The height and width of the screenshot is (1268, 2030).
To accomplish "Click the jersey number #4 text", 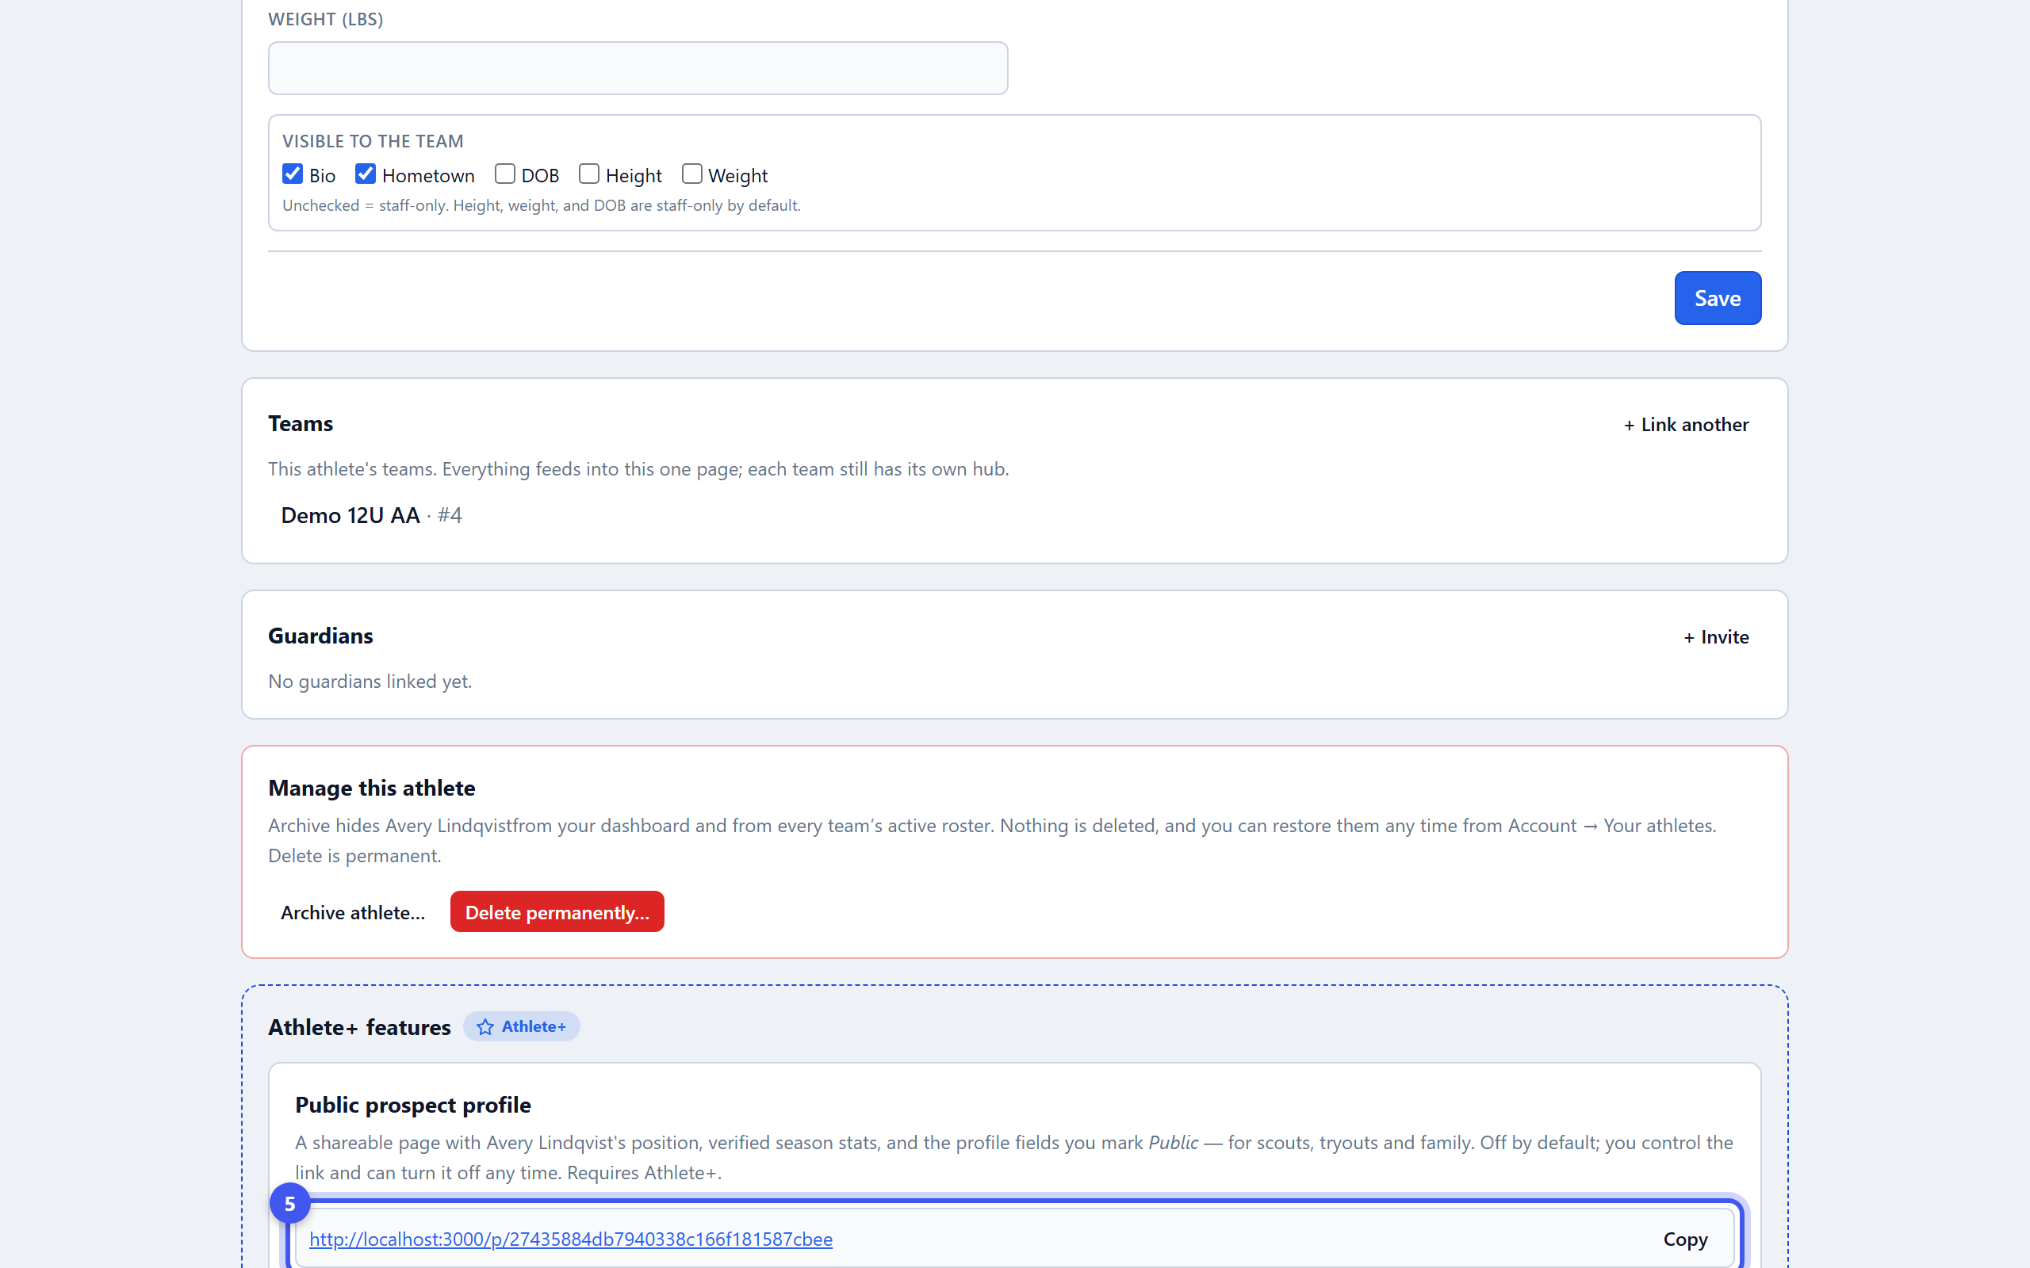I will pos(450,515).
